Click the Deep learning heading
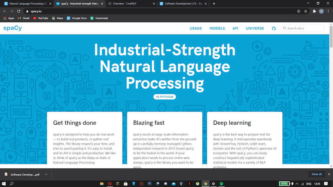Image resolution: width=333 pixels, height=187 pixels. 232,123
